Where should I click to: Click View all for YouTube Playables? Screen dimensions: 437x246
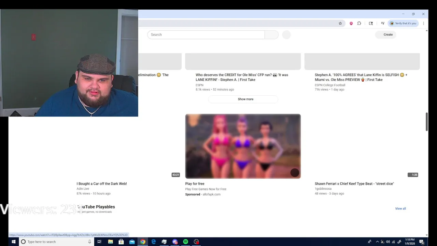tap(400, 208)
